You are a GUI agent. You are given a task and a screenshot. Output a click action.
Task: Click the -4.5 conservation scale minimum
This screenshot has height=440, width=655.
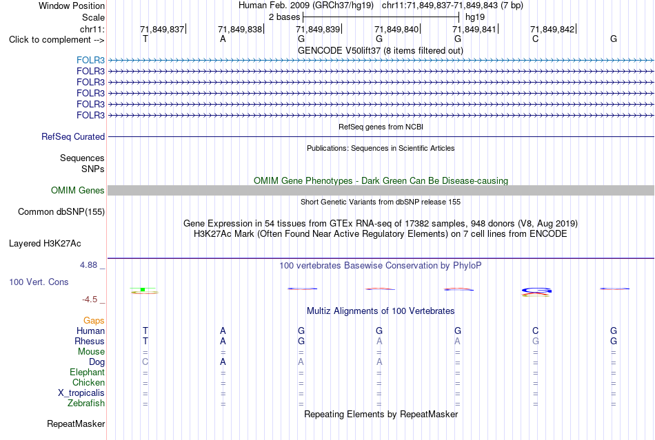pos(90,300)
